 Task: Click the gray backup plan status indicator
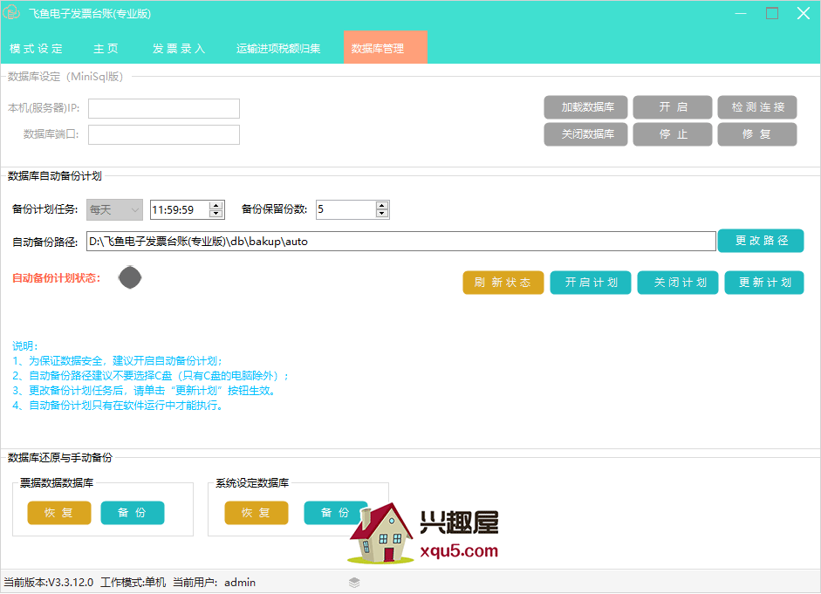click(x=130, y=277)
